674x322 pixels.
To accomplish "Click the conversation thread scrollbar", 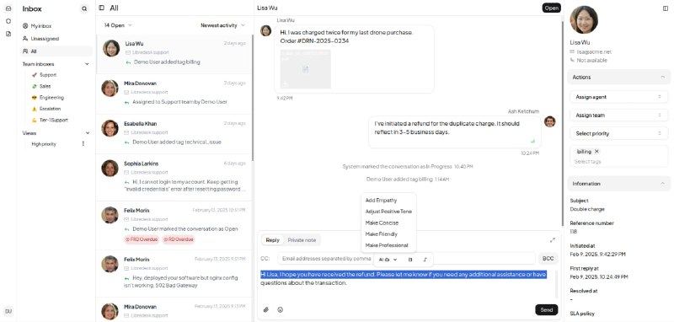I will [563, 122].
